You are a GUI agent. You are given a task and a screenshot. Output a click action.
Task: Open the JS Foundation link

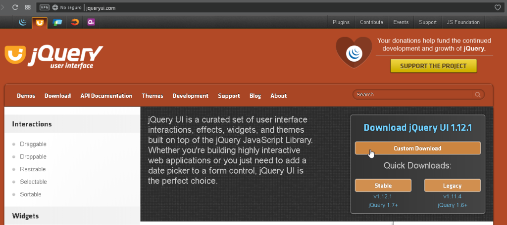[463, 22]
